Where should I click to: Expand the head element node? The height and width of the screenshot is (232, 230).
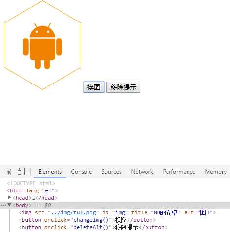[x=9, y=197]
